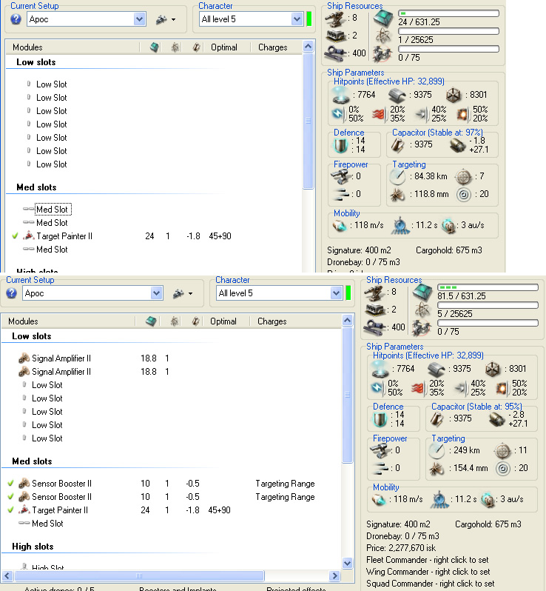Select Targeting Range charge of first Sensor Booster II

285,483
